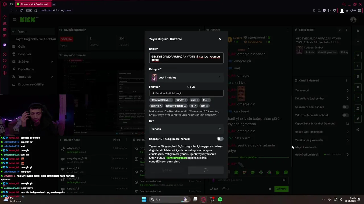Edit stream info with the pencil icon
This screenshot has height=204, width=364.
point(340,30)
